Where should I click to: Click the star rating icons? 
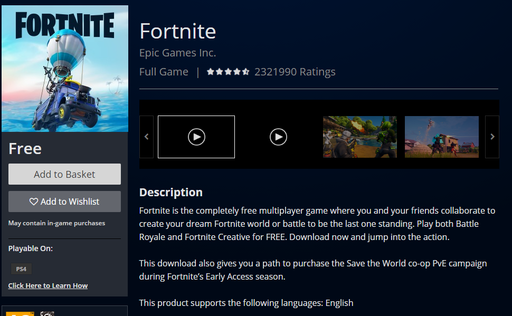(x=228, y=72)
